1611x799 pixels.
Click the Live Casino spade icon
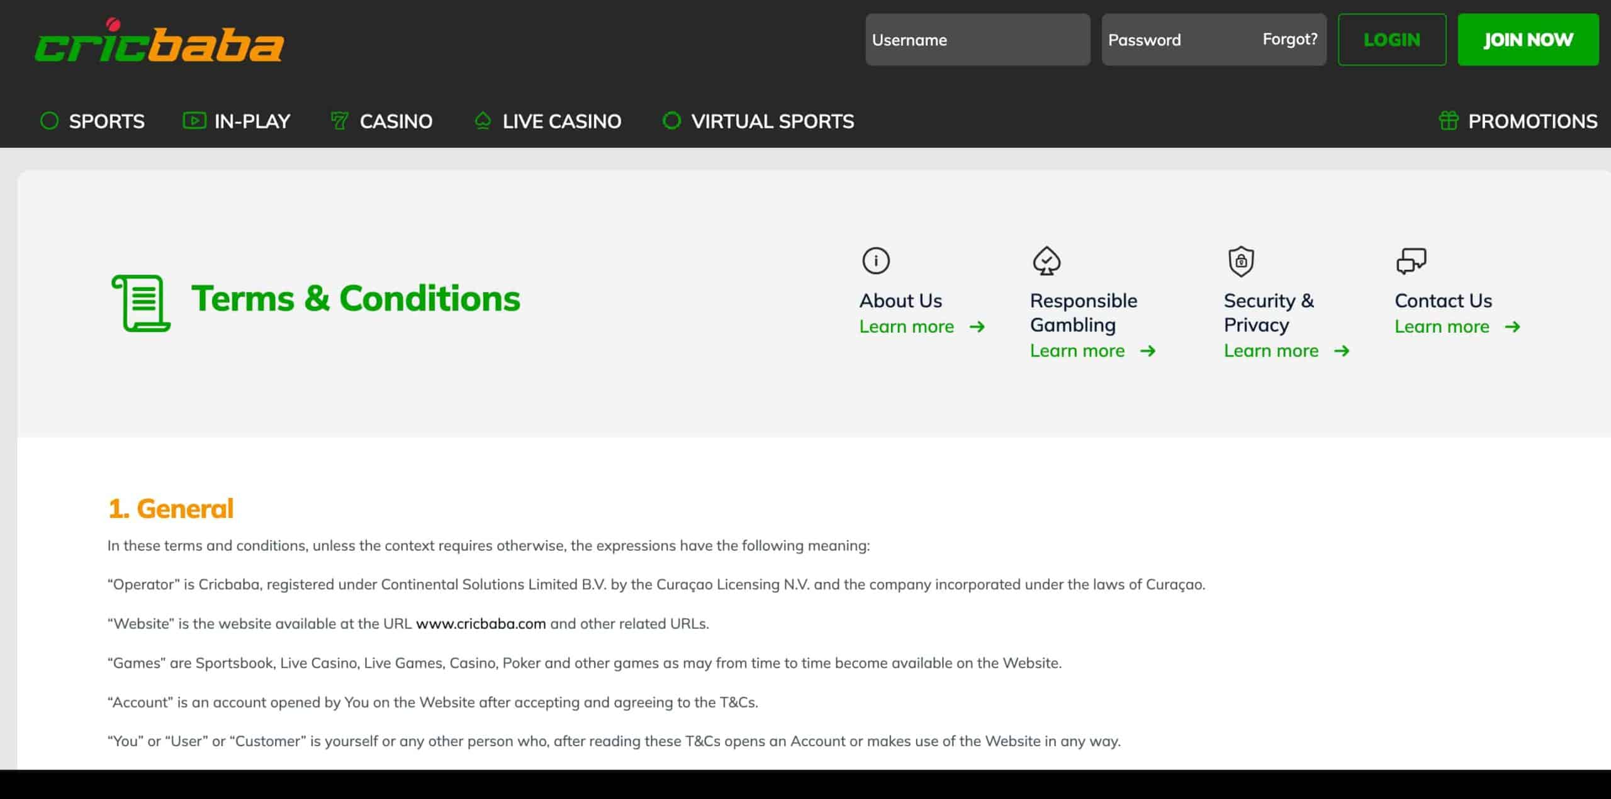click(483, 121)
